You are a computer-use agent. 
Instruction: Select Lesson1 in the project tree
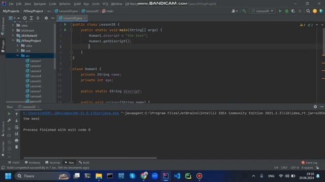click(x=33, y=61)
